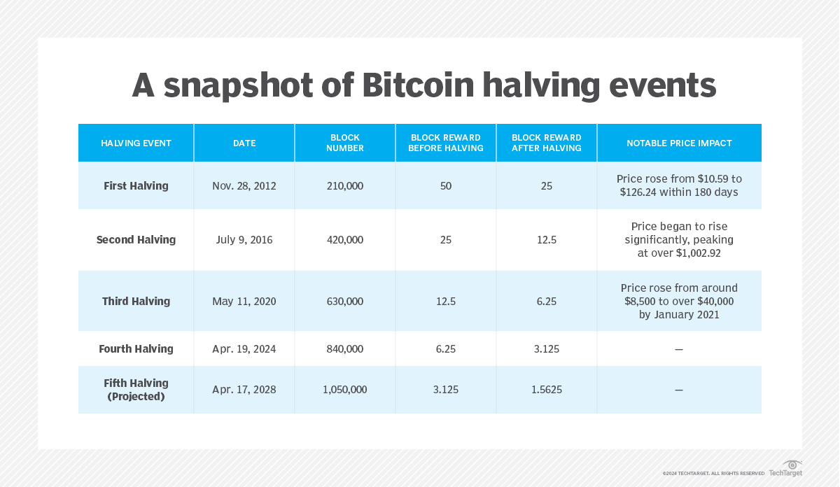Image resolution: width=840 pixels, height=487 pixels.
Task: Select the Fourth Halving row label
Action: (x=136, y=349)
